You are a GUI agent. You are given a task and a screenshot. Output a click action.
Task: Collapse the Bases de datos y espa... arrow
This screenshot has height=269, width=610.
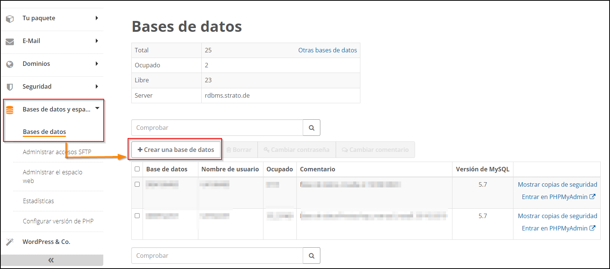[97, 108]
